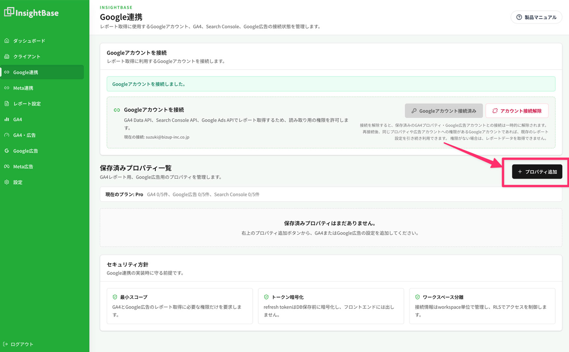Click ログアウト to sign out

point(18,344)
